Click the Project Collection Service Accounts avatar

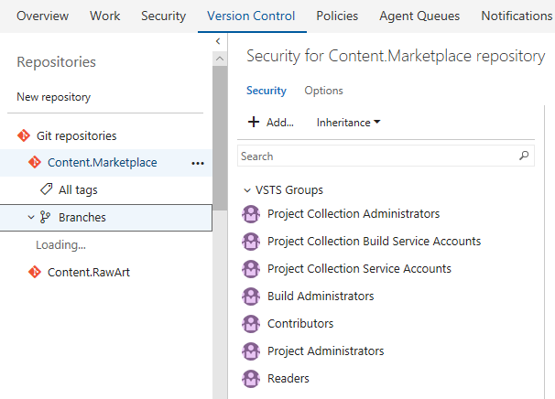251,269
